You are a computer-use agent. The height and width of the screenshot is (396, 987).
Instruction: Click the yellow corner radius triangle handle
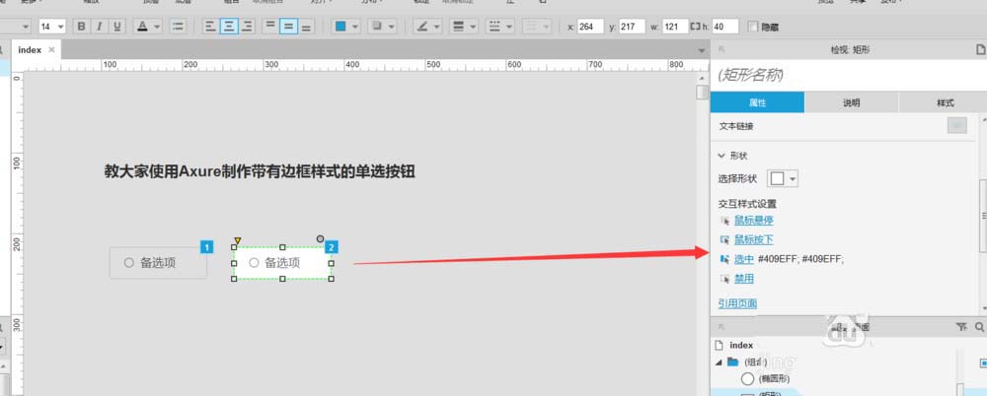click(237, 240)
